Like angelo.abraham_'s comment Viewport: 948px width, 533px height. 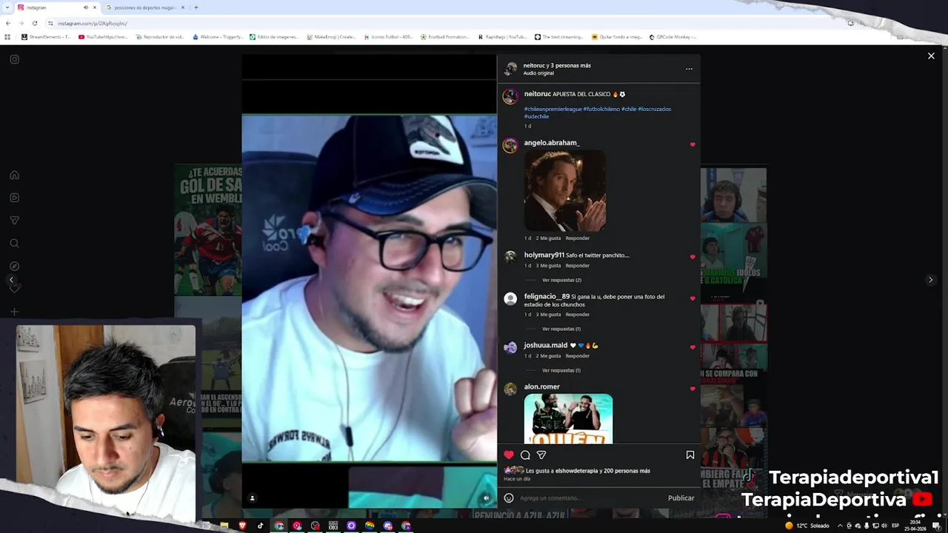pos(692,144)
